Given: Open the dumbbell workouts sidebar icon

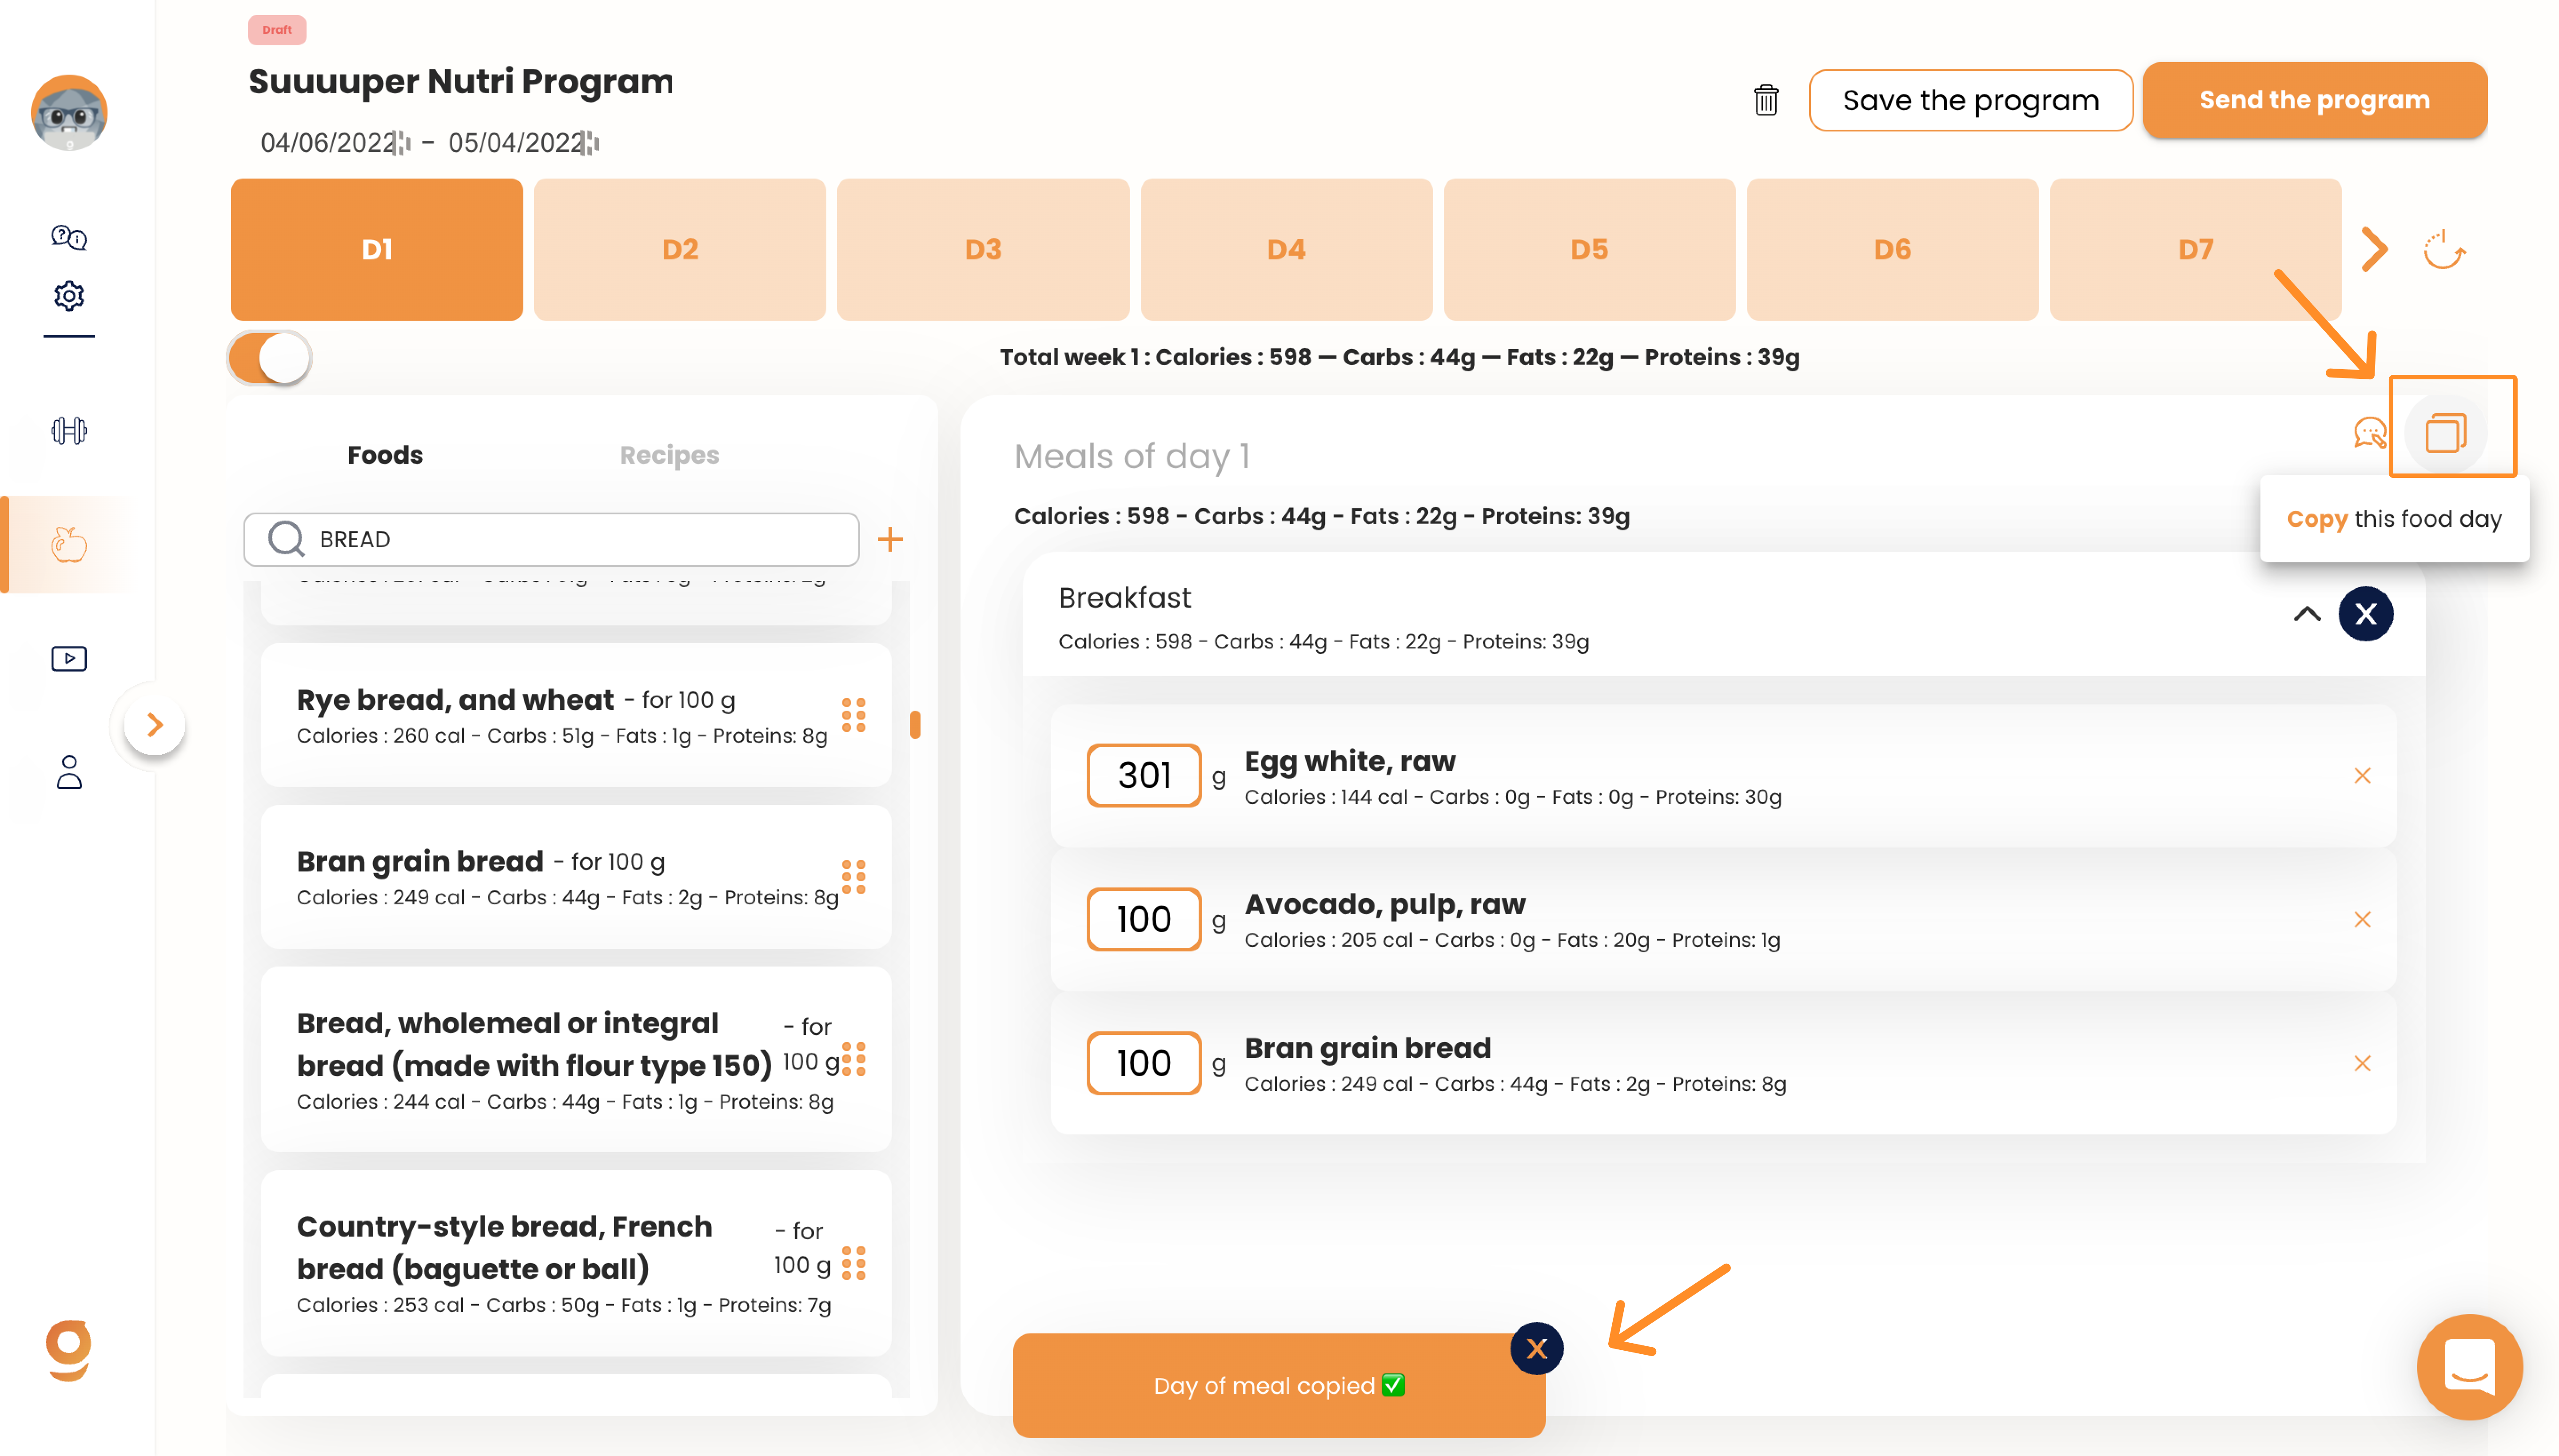Looking at the screenshot, I should (69, 431).
